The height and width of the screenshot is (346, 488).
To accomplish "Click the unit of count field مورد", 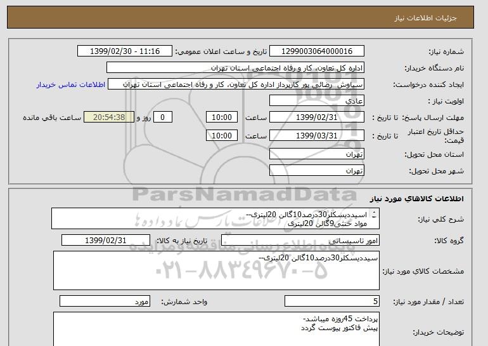I will coord(105,302).
